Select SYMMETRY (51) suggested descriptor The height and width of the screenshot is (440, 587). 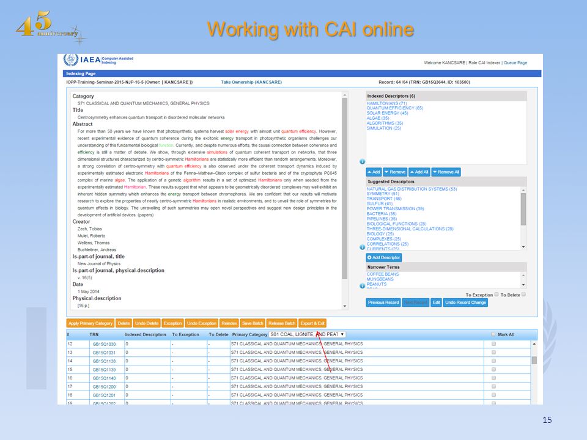pyautogui.click(x=383, y=194)
